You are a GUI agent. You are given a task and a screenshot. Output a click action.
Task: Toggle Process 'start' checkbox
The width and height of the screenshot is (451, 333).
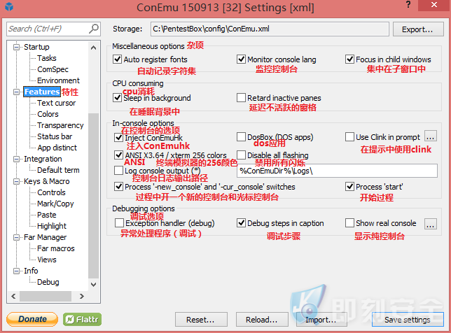(349, 187)
